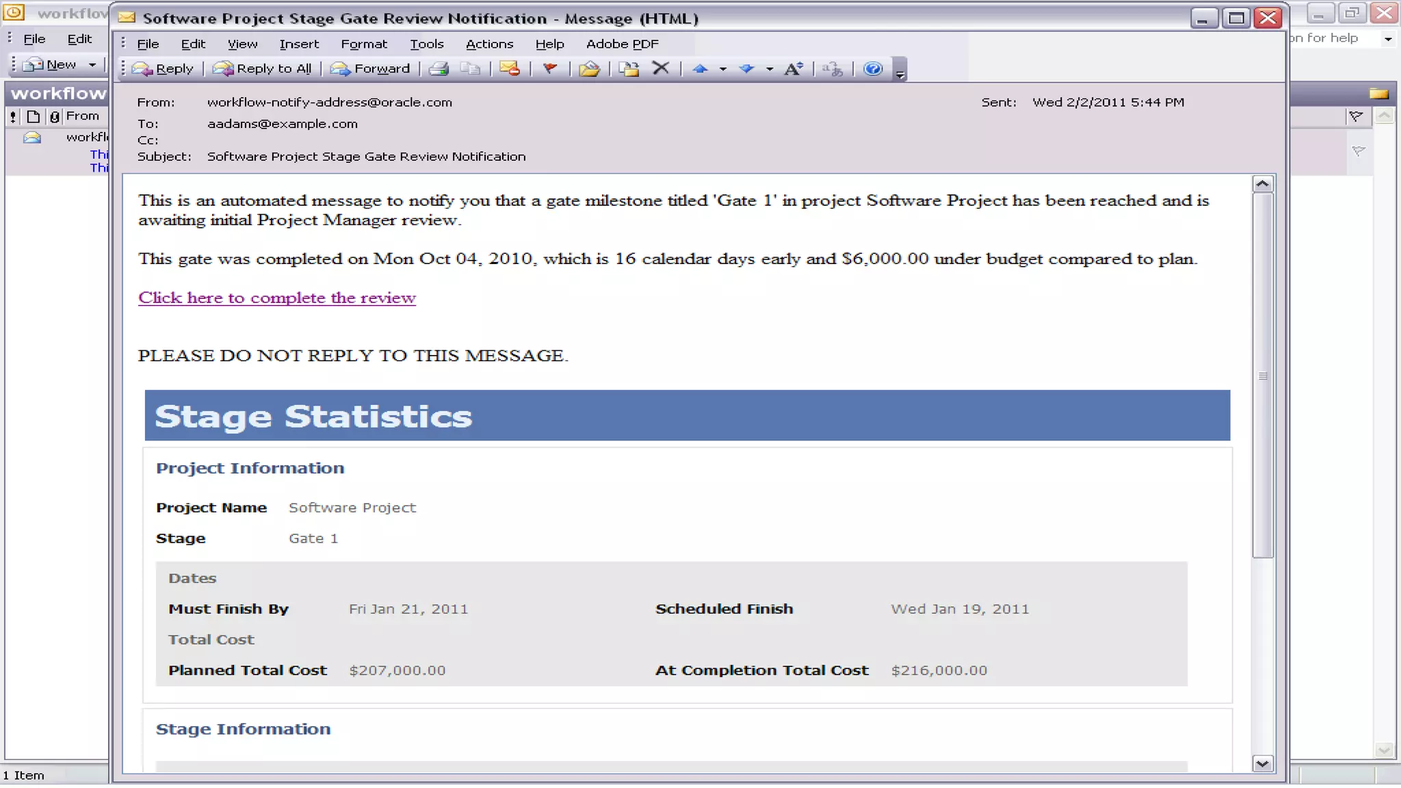The width and height of the screenshot is (1401, 788).
Task: Open the help search box dropdown arrow
Action: tap(1388, 39)
